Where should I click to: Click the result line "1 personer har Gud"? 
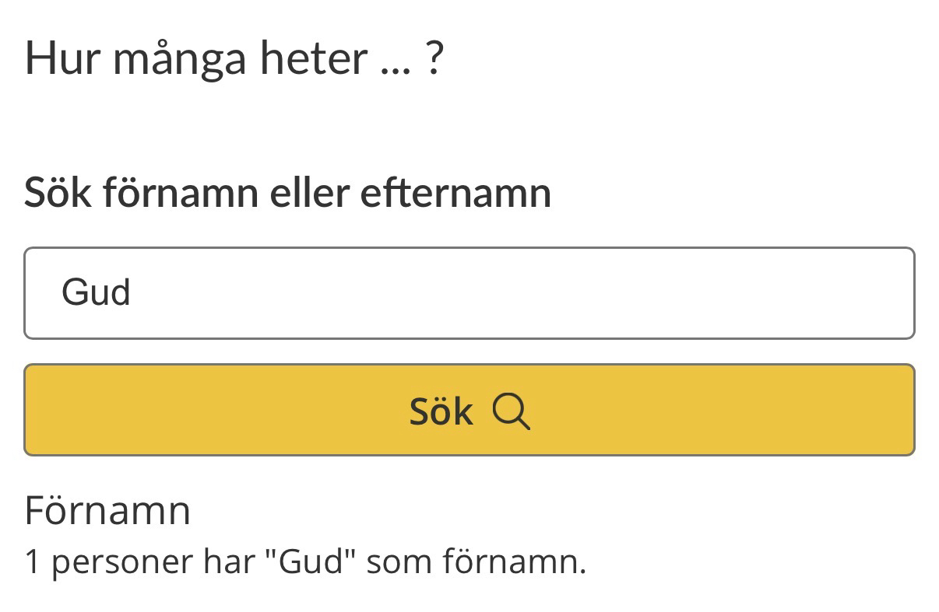coord(304,561)
